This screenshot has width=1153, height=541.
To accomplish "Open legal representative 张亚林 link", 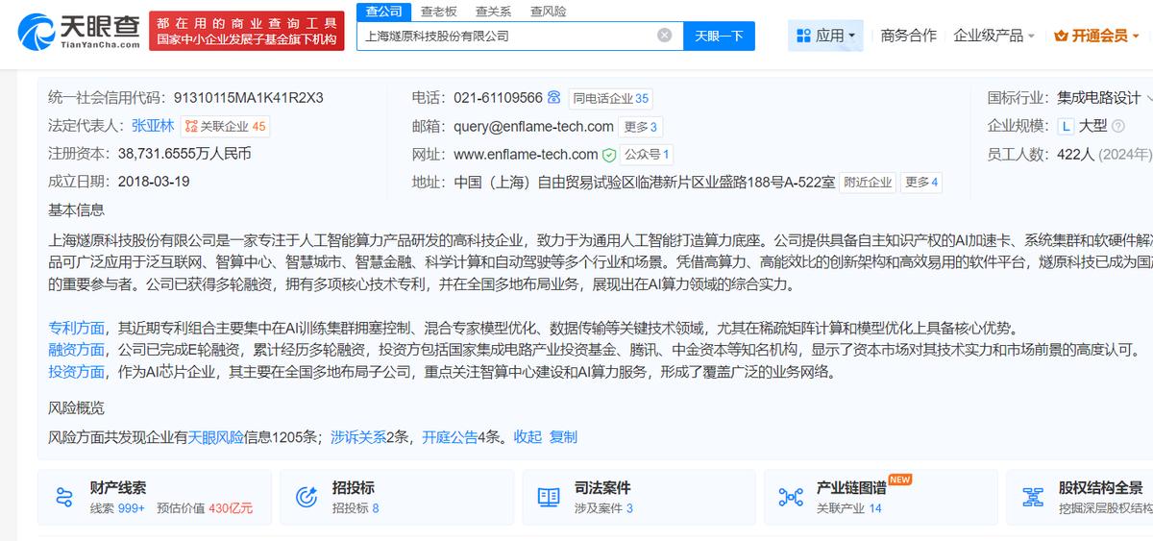I will click(153, 126).
